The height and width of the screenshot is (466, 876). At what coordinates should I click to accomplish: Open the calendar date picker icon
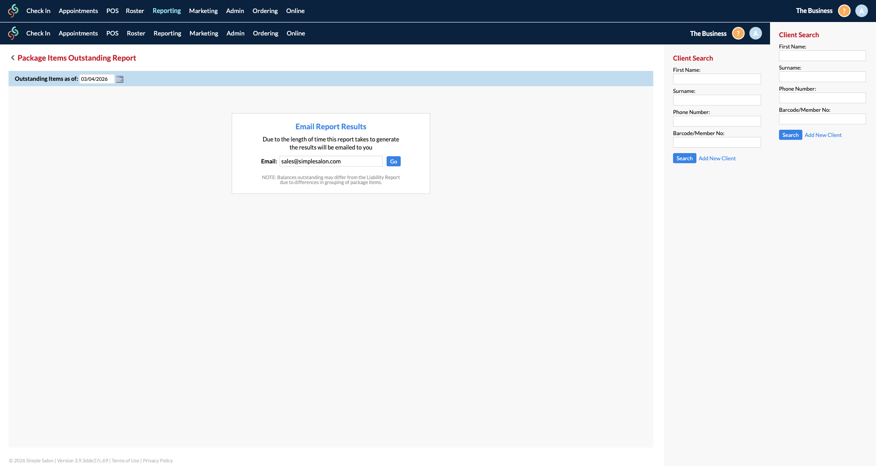(119, 79)
